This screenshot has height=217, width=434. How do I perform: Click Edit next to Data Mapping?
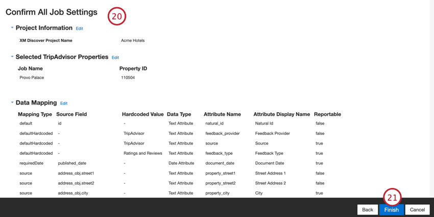[x=64, y=103]
